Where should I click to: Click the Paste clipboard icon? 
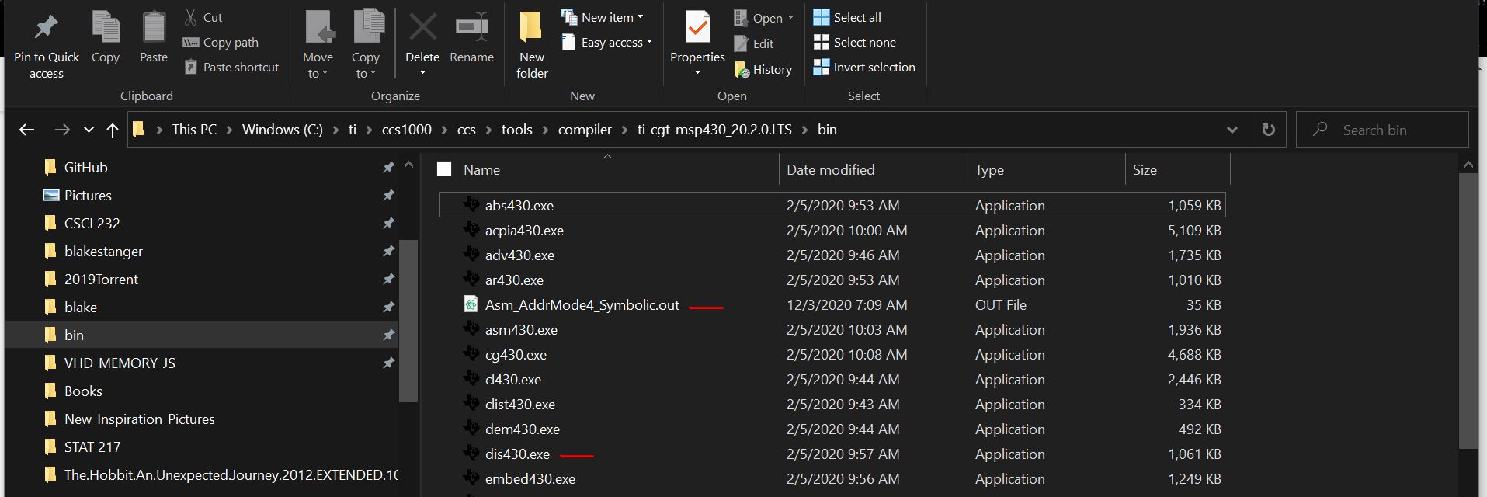tap(154, 28)
